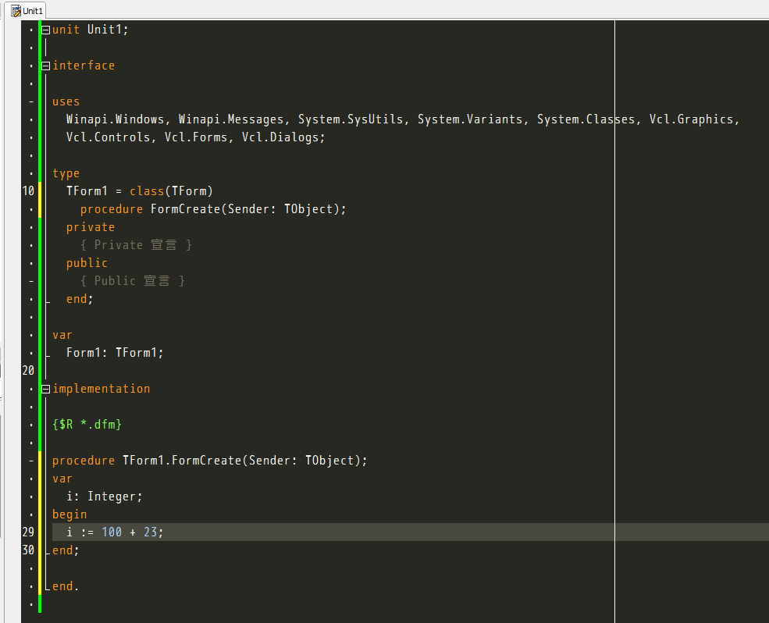Image resolution: width=769 pixels, height=623 pixels.
Task: Click the number '100' in assignment
Action: (x=112, y=532)
